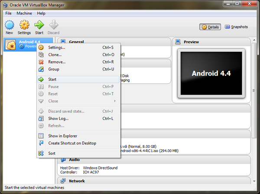
Task: Click the Windows DirectSound host driver value
Action: (x=100, y=168)
